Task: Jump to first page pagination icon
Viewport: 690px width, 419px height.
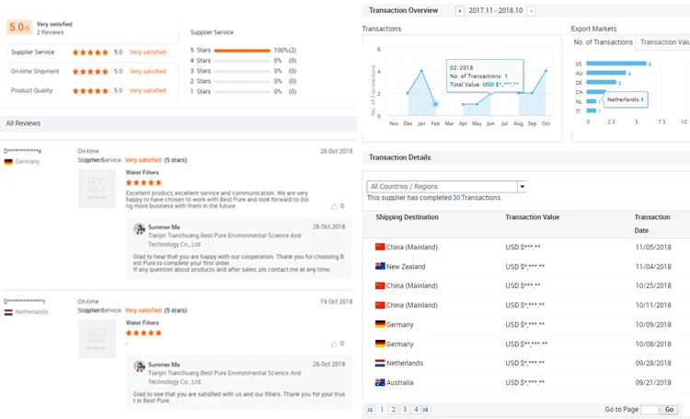Action: click(370, 410)
